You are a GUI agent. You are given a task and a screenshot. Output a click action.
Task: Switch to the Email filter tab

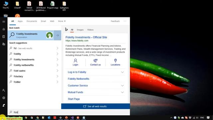click(44, 21)
